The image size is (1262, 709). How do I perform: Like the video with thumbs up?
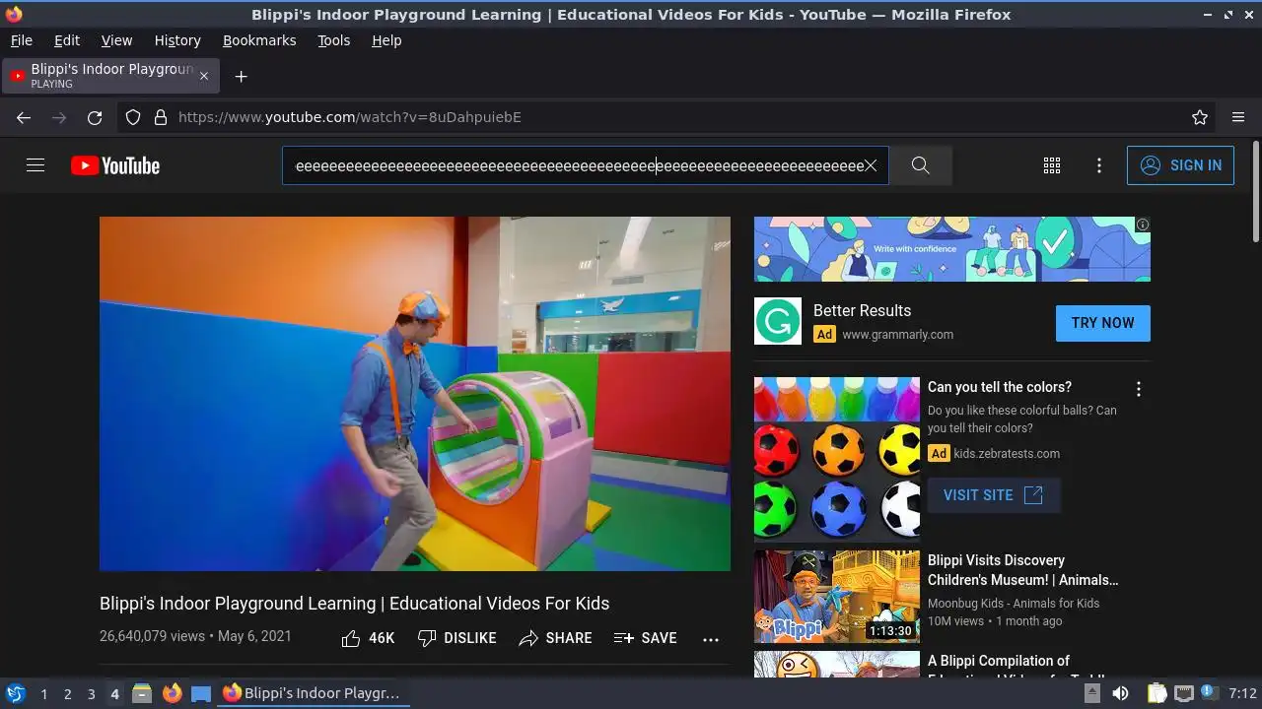pos(368,638)
